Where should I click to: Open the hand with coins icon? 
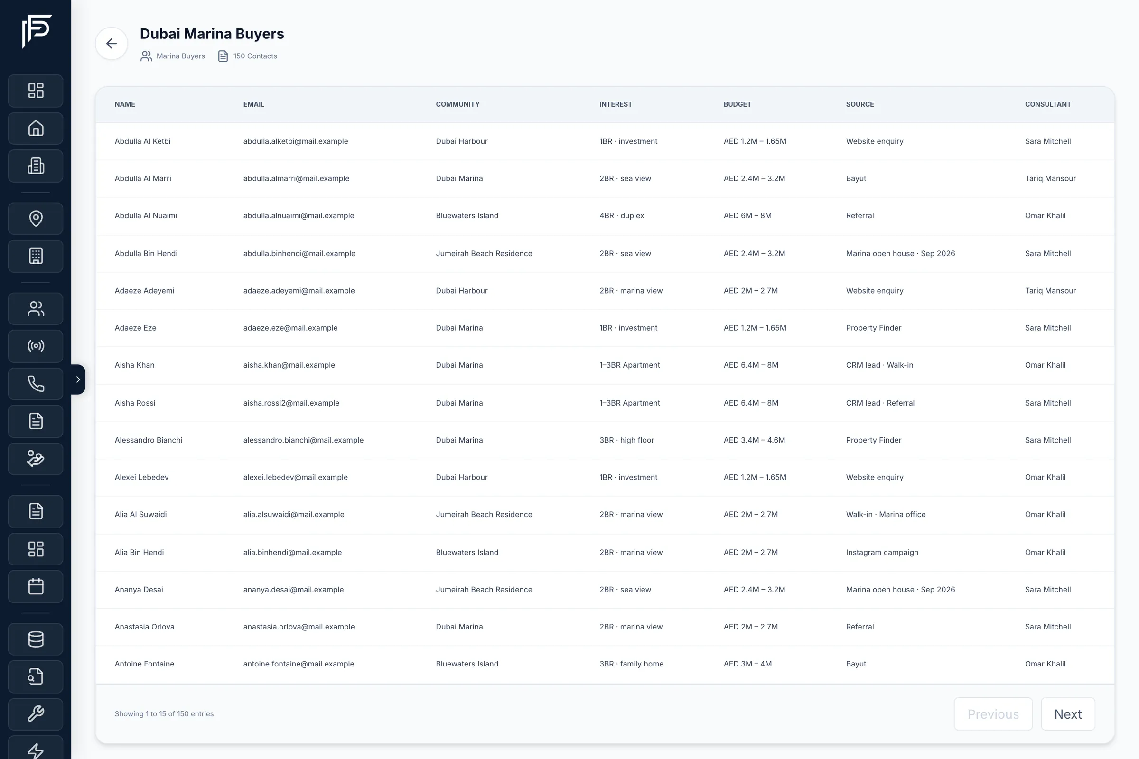[36, 458]
